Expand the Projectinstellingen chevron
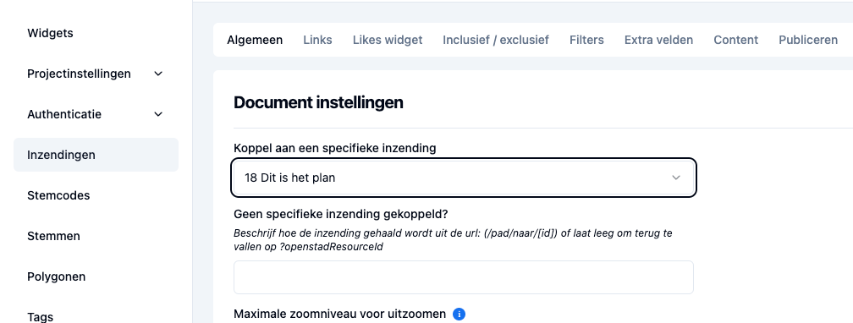The image size is (853, 323). 158,74
